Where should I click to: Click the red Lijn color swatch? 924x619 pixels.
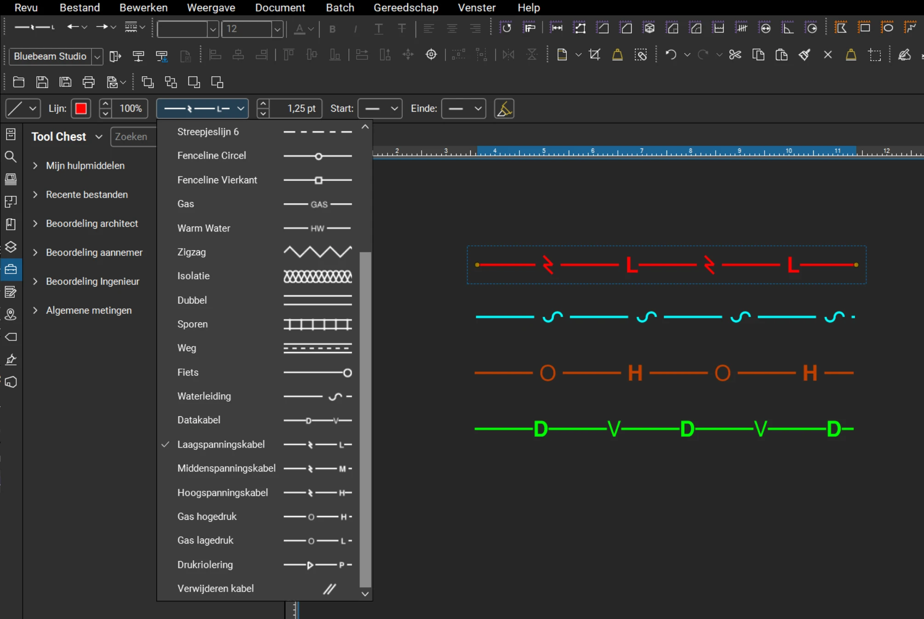[x=81, y=108]
